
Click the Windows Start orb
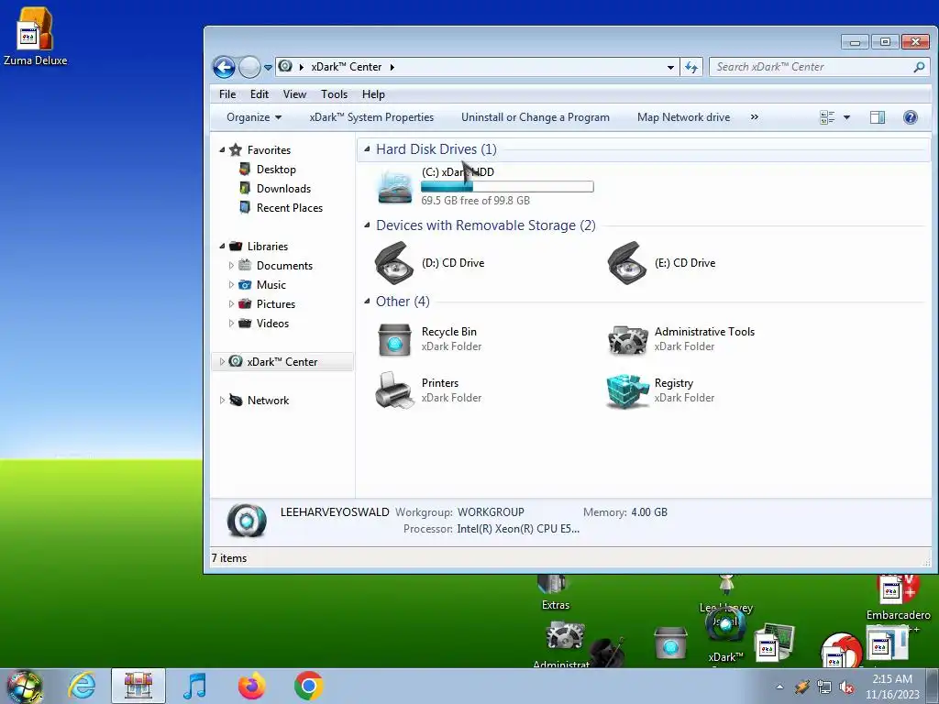pos(24,686)
